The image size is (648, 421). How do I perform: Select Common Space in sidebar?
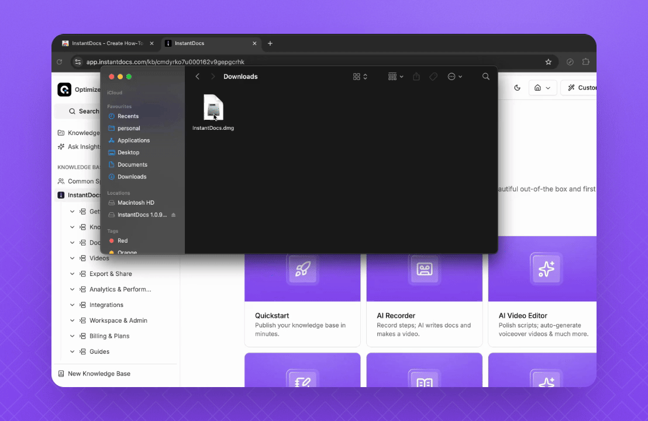point(78,181)
